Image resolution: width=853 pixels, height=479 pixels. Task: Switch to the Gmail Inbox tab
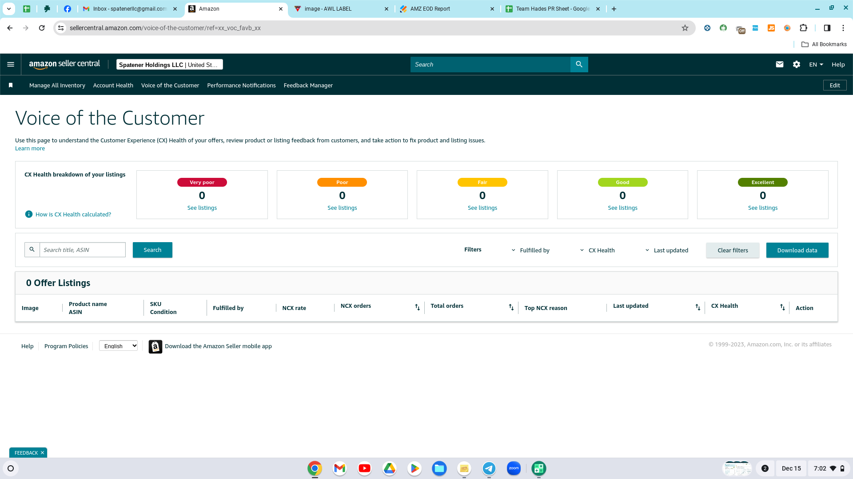point(130,9)
